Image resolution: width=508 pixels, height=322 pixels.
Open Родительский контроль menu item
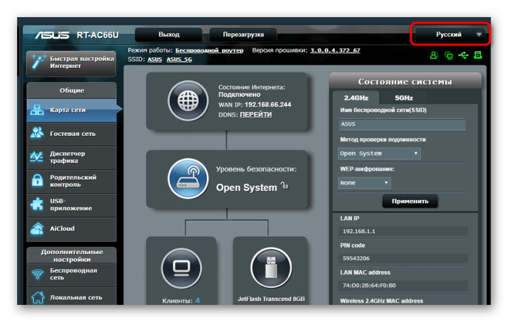[x=72, y=181]
